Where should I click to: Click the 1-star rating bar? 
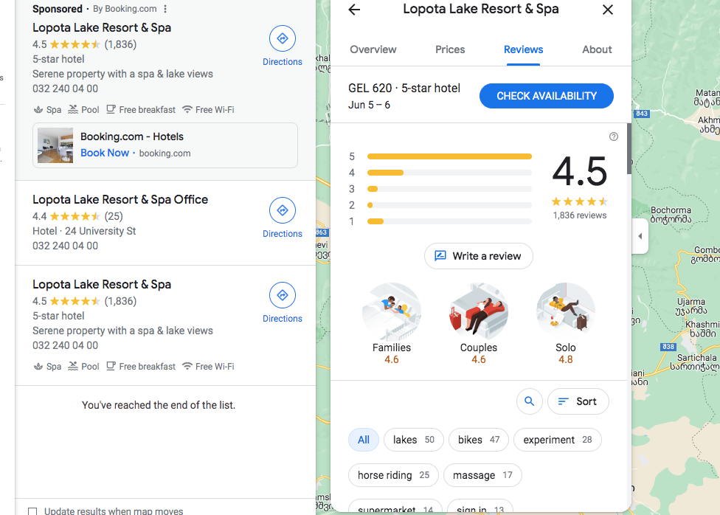click(x=449, y=221)
